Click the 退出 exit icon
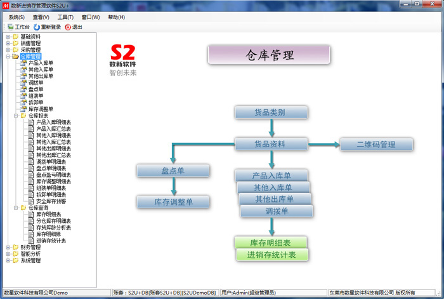 [x=68, y=27]
